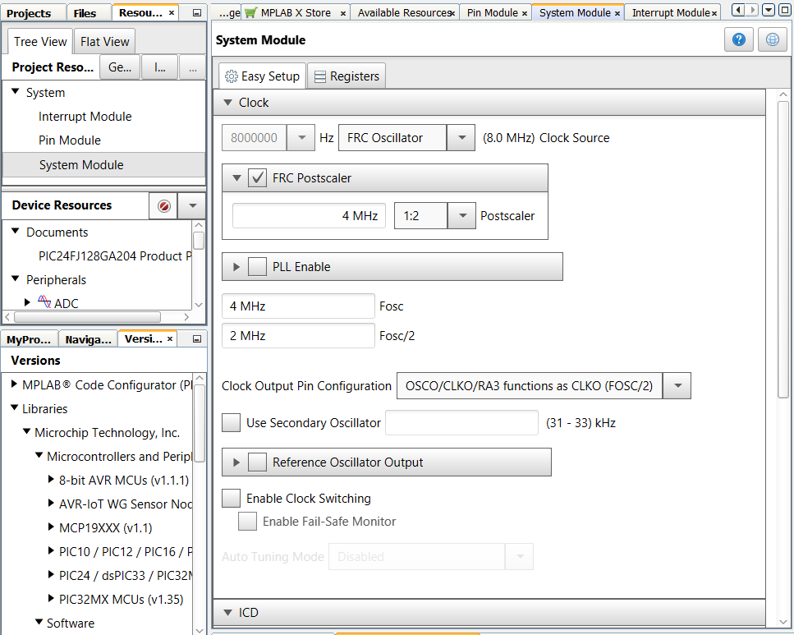Switch to the Registers tab
Viewport: 794px width, 635px height.
[x=346, y=76]
